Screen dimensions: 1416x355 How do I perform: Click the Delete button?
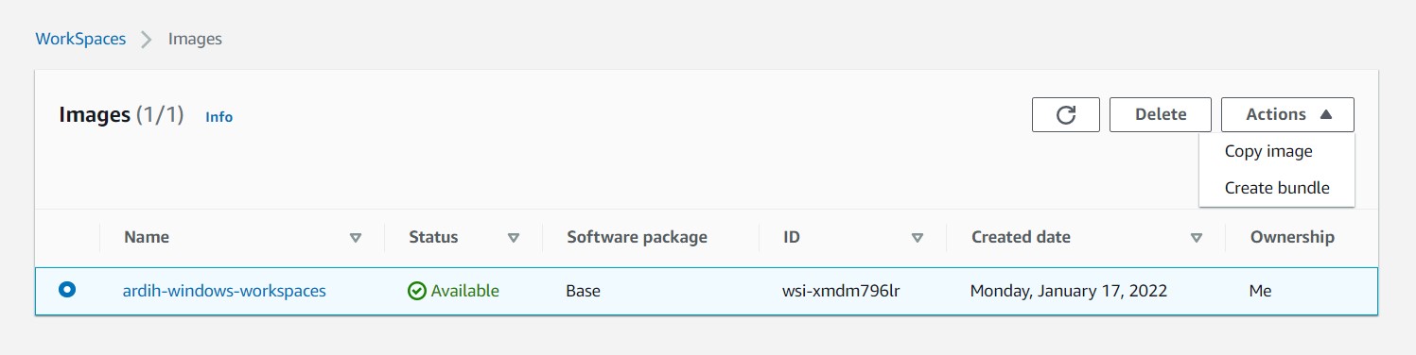coord(1161,114)
